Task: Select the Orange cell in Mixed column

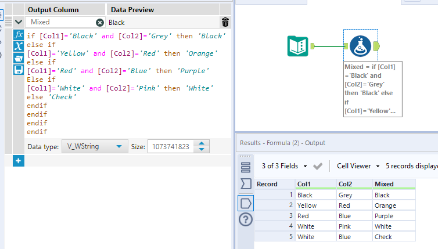Action: coord(394,205)
